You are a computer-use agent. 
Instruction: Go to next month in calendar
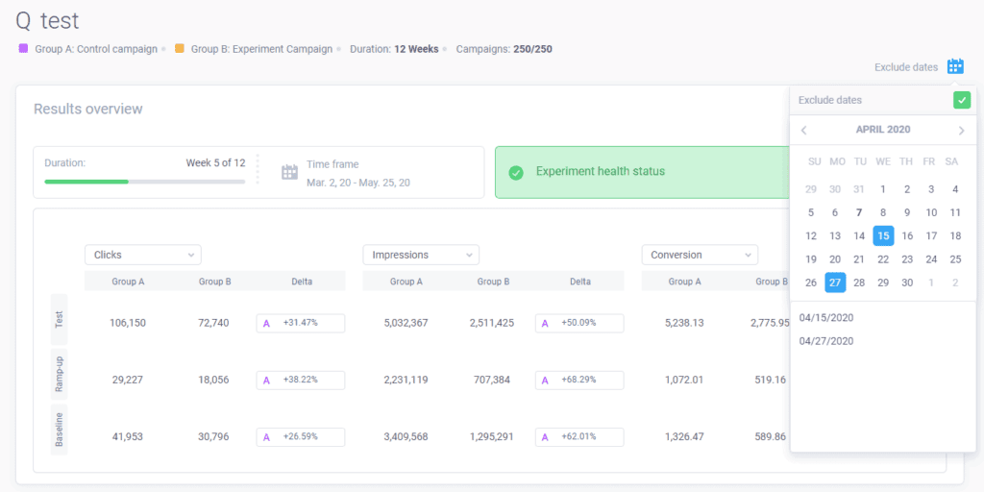(961, 131)
